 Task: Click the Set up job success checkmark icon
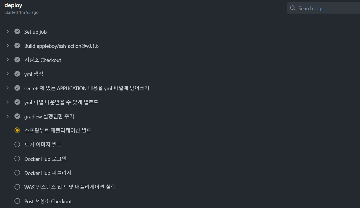pyautogui.click(x=17, y=31)
